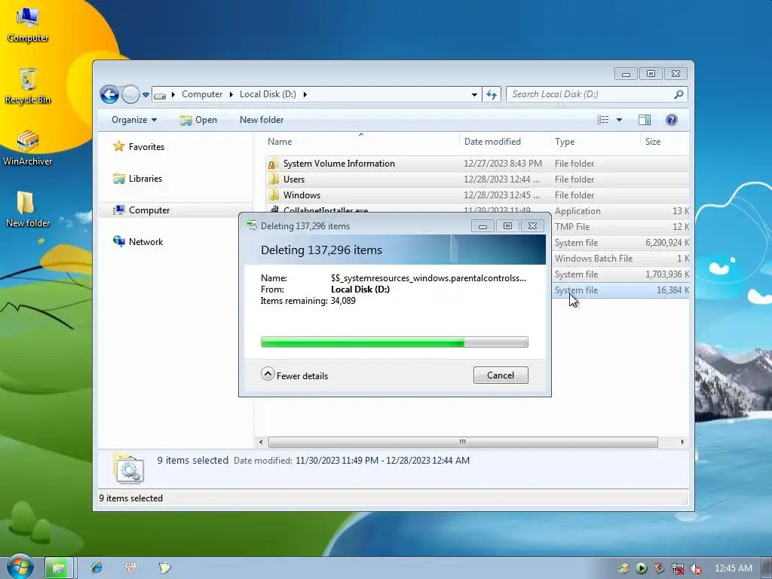Click the Windows Batch File row
The width and height of the screenshot is (772, 579).
pyautogui.click(x=620, y=259)
